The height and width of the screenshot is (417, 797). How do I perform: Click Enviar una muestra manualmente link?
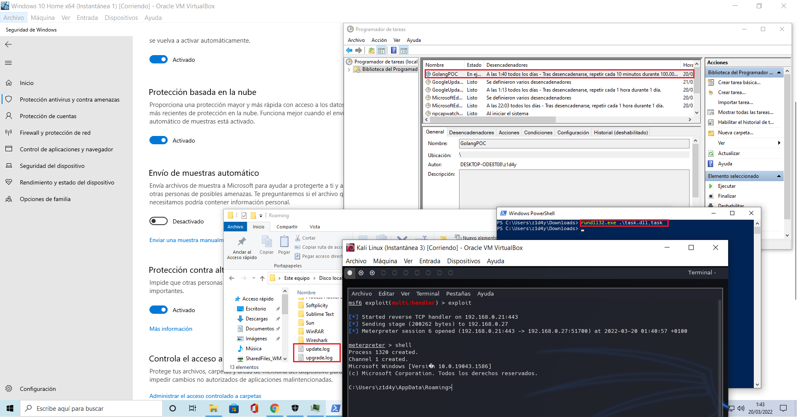[186, 240]
